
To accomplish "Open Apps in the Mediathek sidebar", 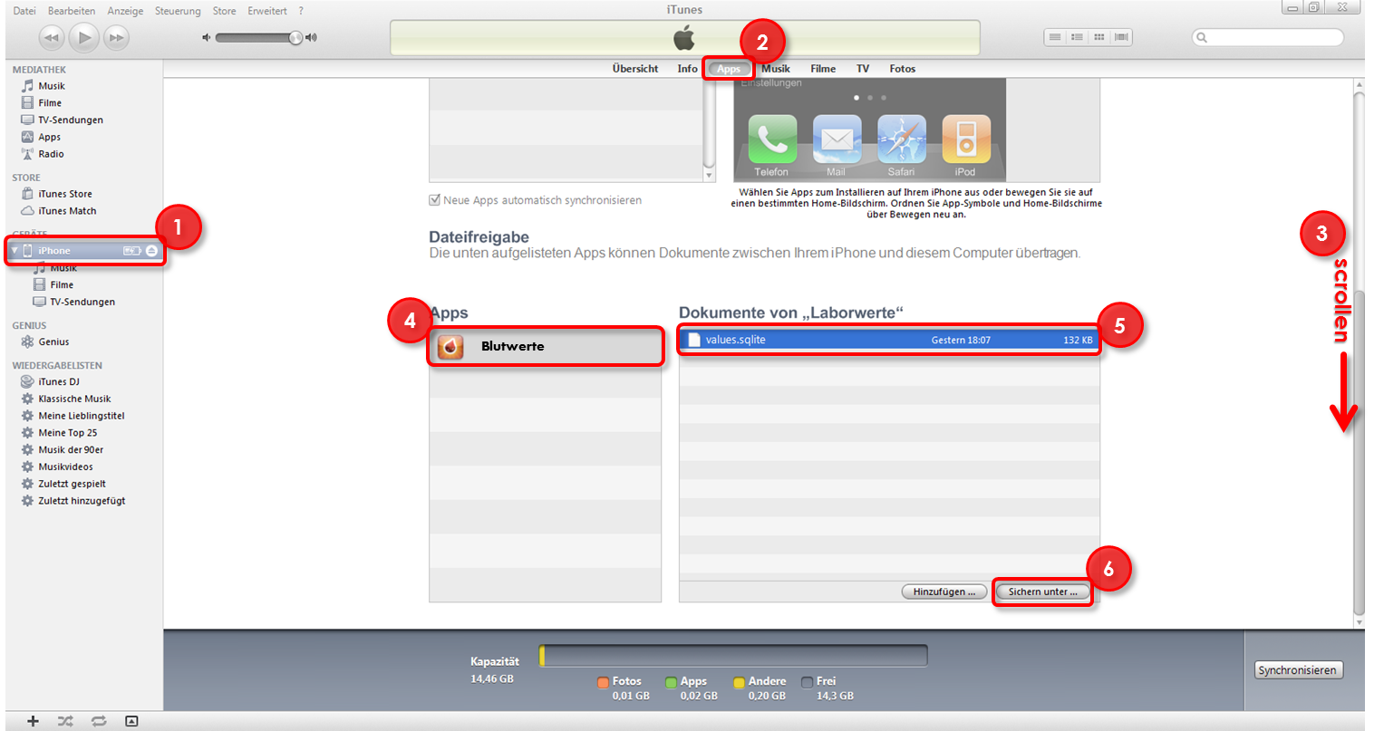I will coord(49,138).
